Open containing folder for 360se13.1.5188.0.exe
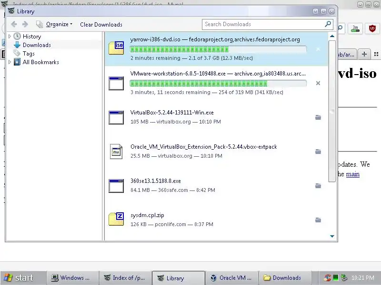381x285 pixels. coord(318,186)
